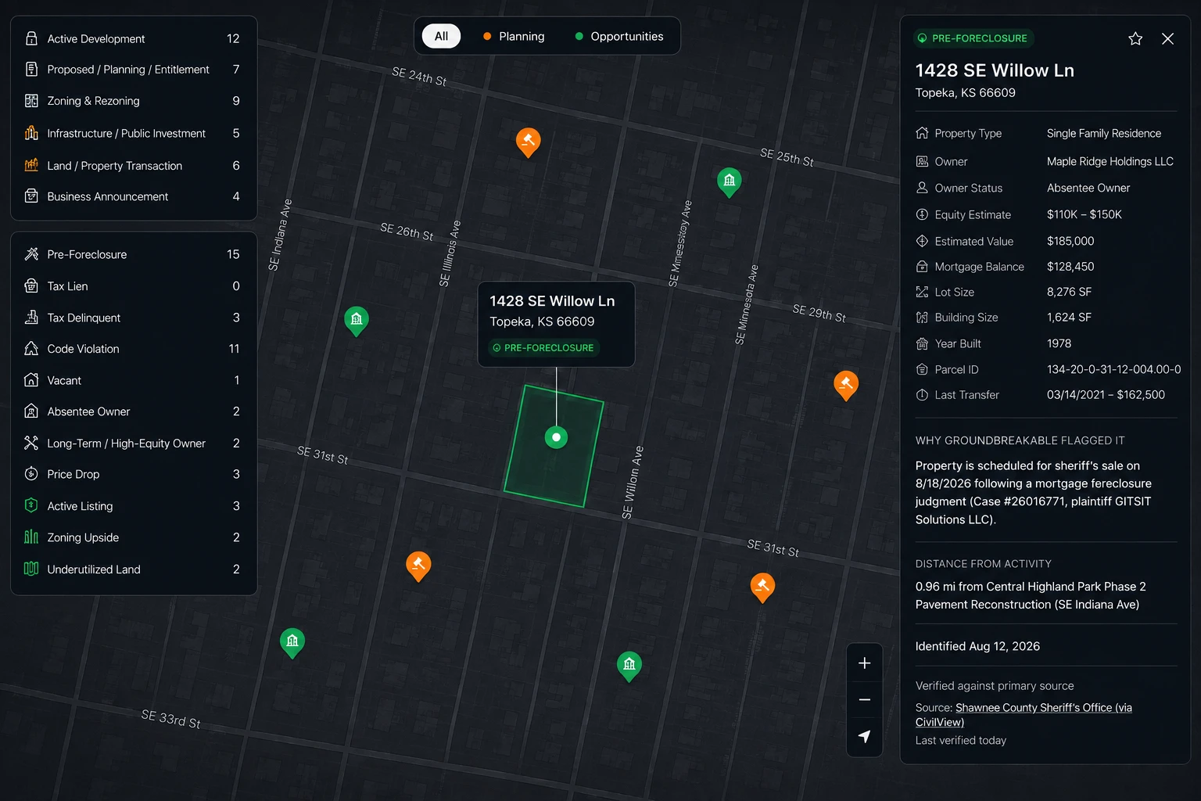Open Shawnee County Sheriff's Office source link
1201x801 pixels.
tap(1024, 714)
